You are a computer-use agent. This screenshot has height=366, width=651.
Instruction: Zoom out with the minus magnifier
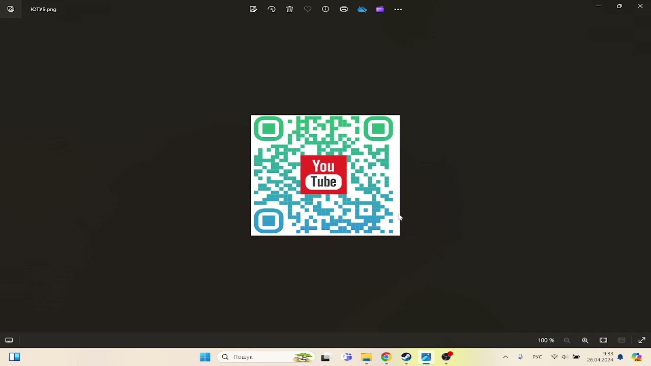tap(567, 340)
